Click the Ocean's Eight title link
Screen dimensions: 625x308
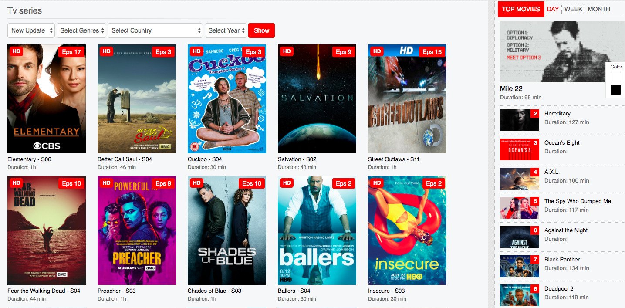coord(562,143)
